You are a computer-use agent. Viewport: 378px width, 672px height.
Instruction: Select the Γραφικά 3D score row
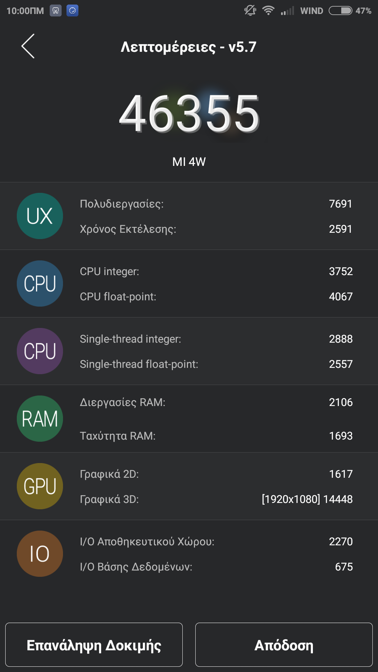[216, 499]
